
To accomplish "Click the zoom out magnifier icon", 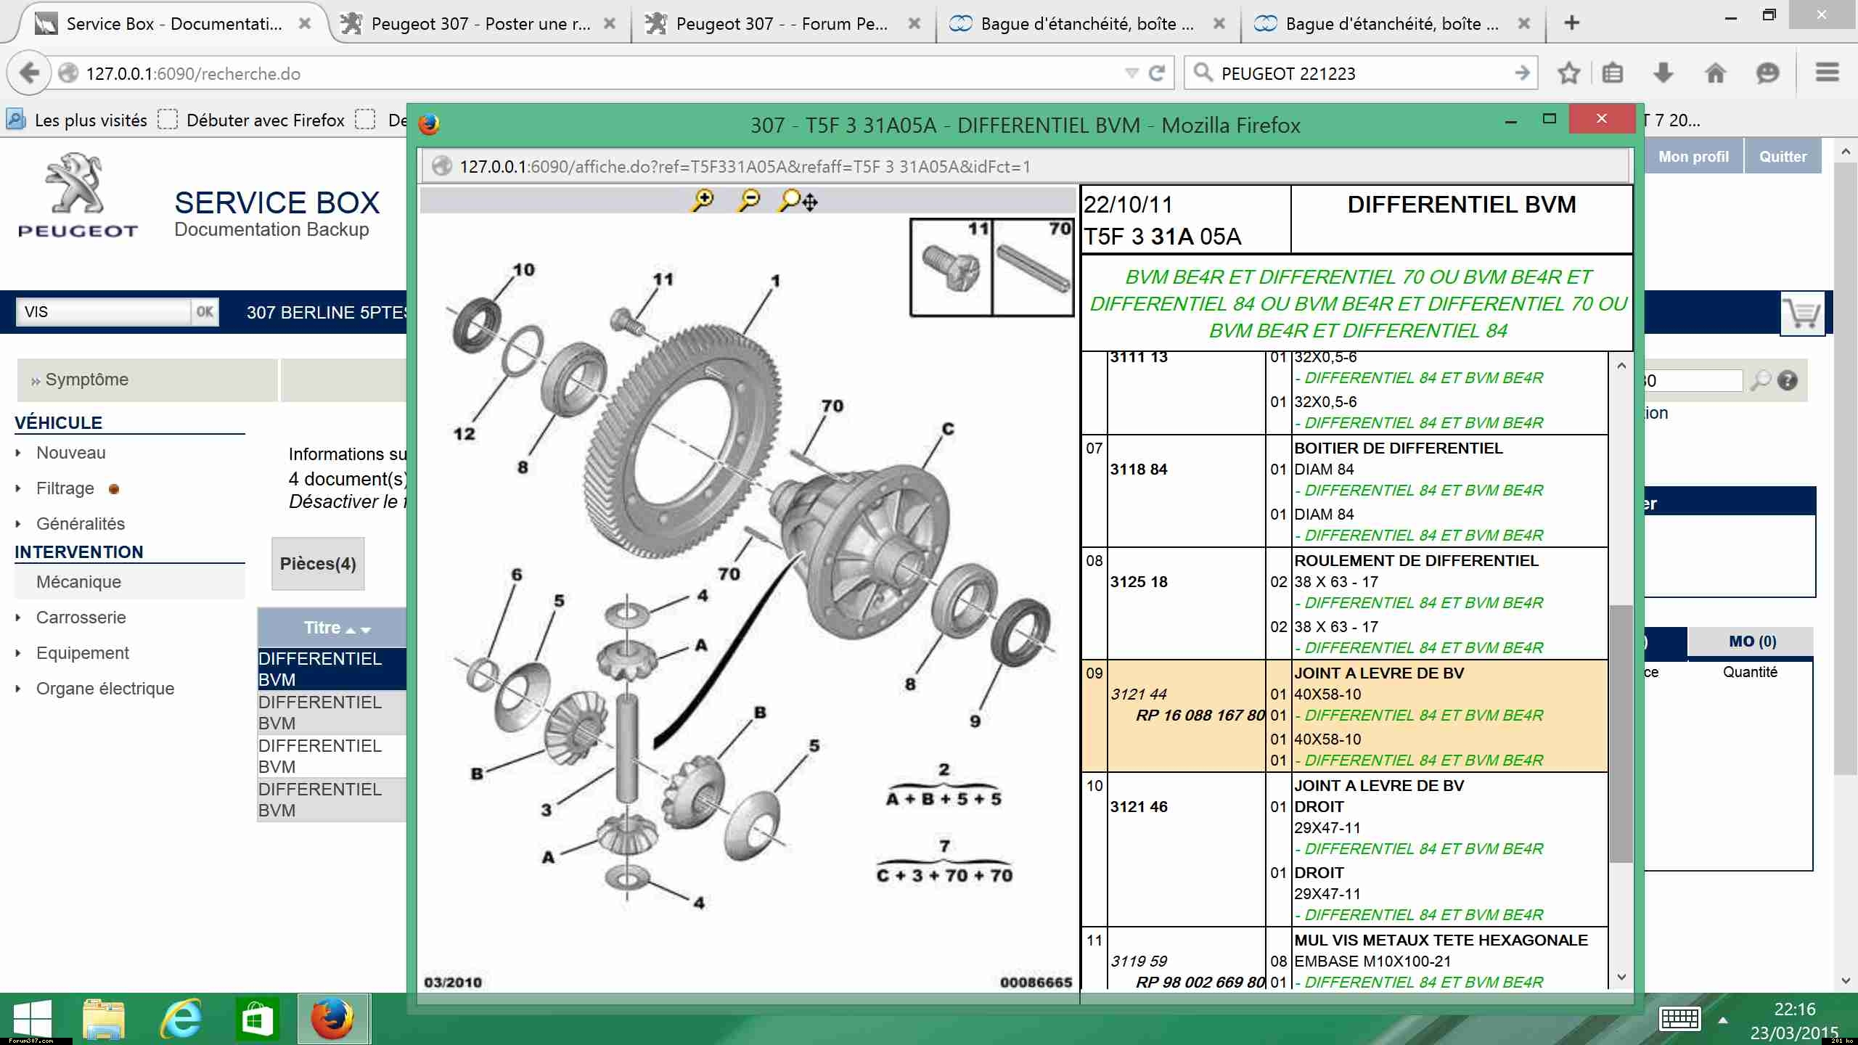I will click(x=748, y=200).
